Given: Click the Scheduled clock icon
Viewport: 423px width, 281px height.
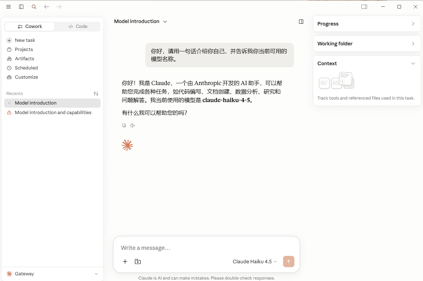Looking at the screenshot, I should click(9, 68).
